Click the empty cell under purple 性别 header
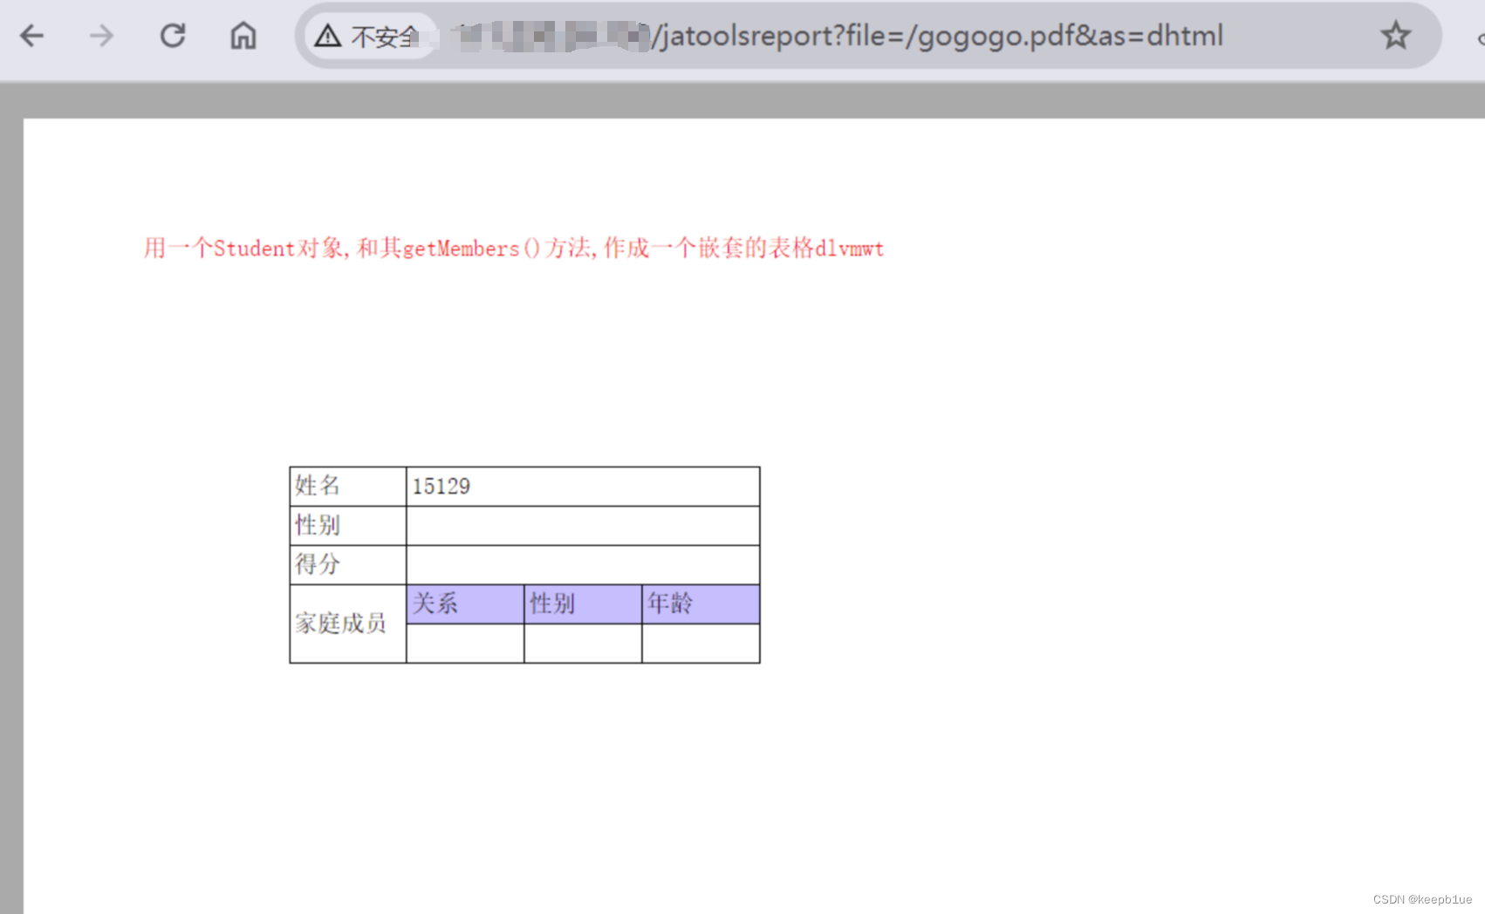1485x914 pixels. [x=583, y=643]
